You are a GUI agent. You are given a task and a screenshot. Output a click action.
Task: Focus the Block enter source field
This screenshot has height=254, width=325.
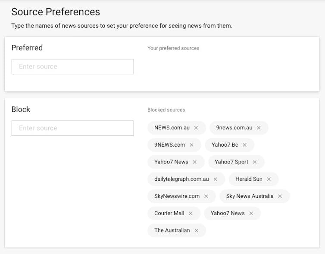click(73, 128)
